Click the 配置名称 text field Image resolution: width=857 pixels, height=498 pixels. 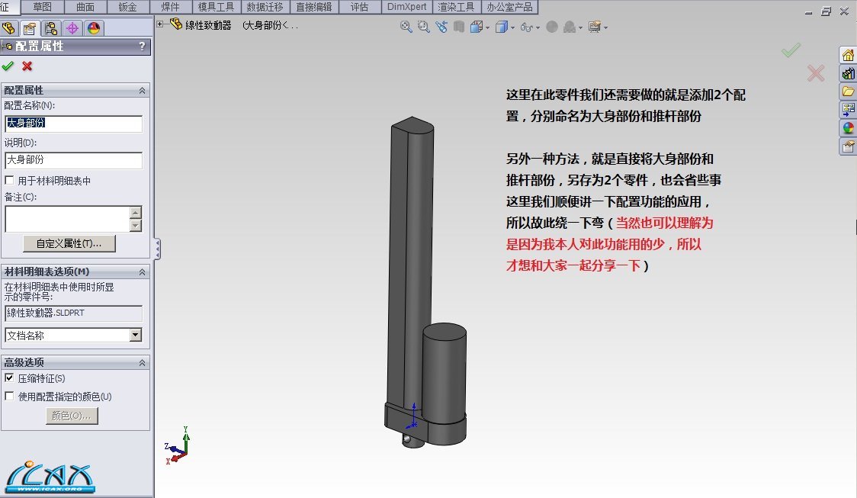[73, 123]
